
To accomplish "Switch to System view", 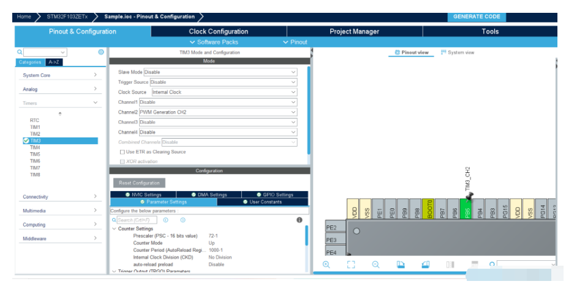I will point(458,52).
